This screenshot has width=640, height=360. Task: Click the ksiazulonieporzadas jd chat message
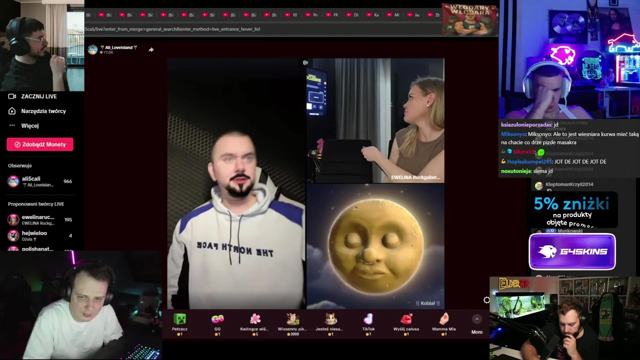tap(529, 124)
